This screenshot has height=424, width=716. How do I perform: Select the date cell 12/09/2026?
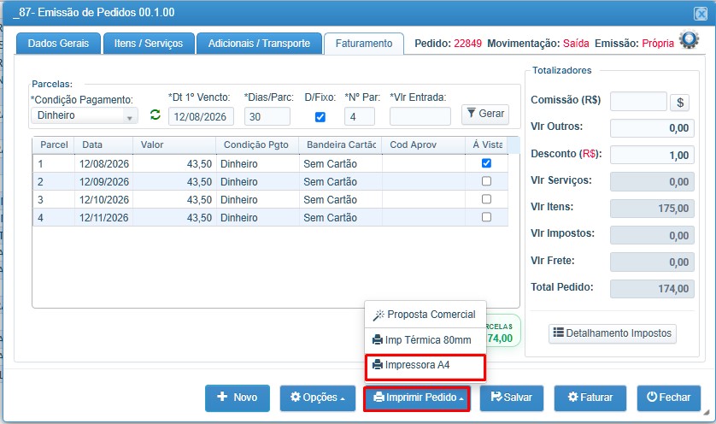coord(104,181)
